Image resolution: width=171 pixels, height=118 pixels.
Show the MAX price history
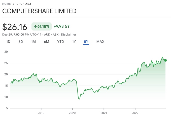pos(100,42)
